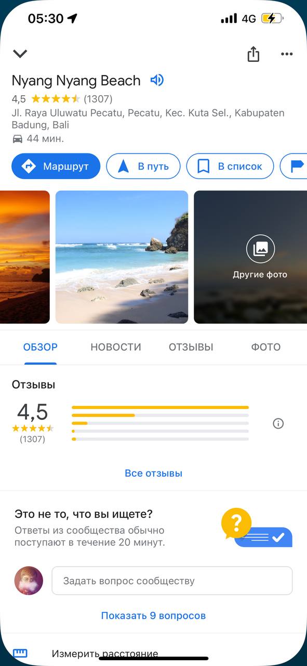This screenshot has width=307, height=666.
Task: Tap the location arrow in status bar
Action: [x=72, y=19]
